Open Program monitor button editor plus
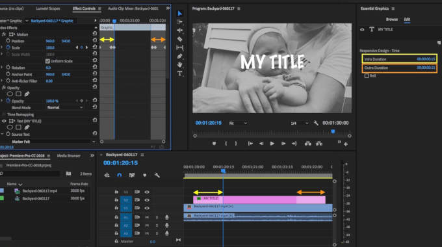Viewport: 442px width, 247px height. 346,144
